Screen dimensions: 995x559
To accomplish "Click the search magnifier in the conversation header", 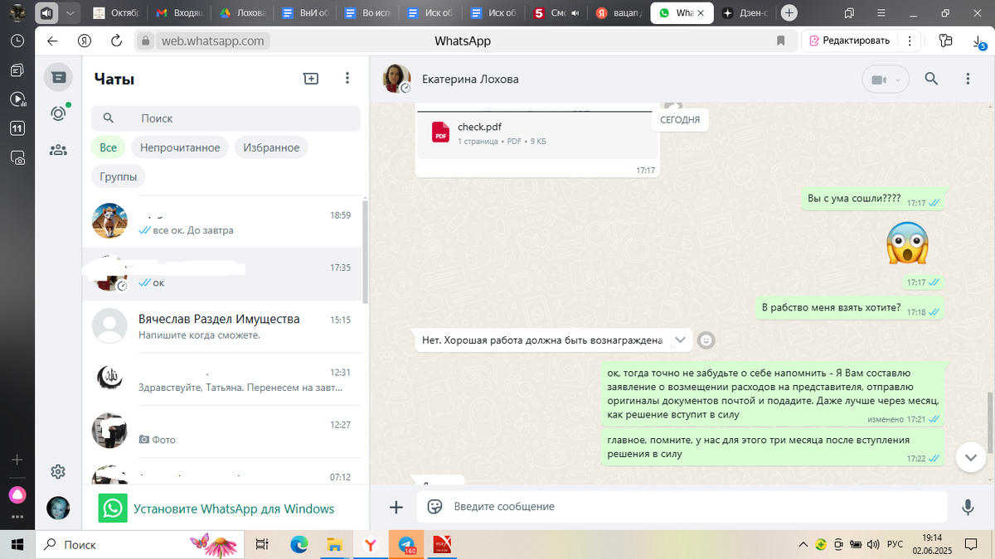I will pyautogui.click(x=931, y=79).
